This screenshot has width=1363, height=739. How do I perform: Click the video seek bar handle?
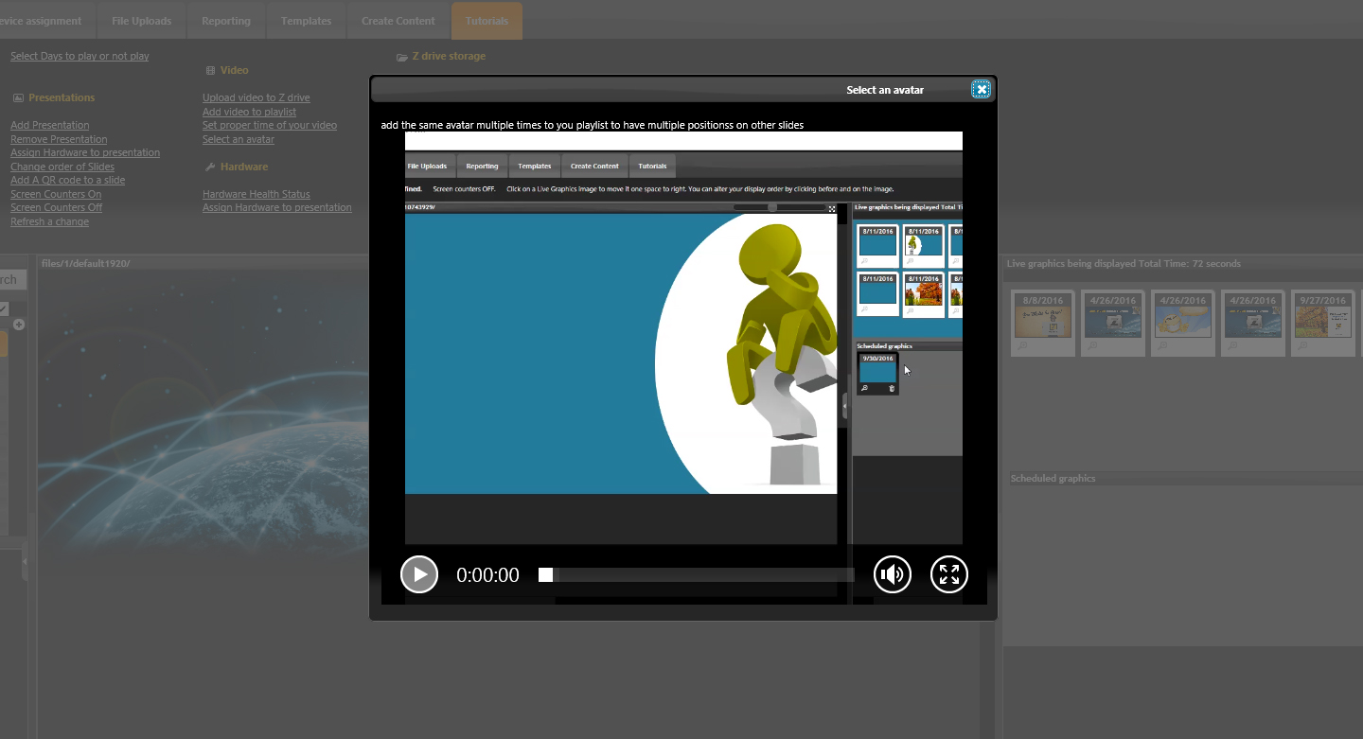pos(546,574)
